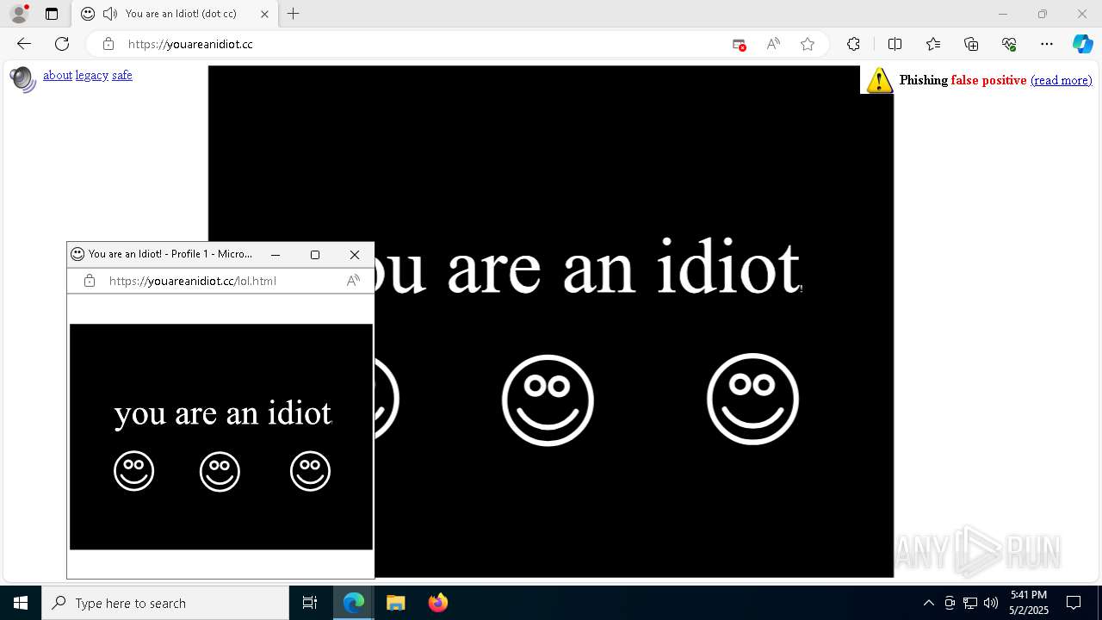This screenshot has width=1102, height=620.
Task: Click the large 'you are an idiot' heading
Action: pos(588,267)
